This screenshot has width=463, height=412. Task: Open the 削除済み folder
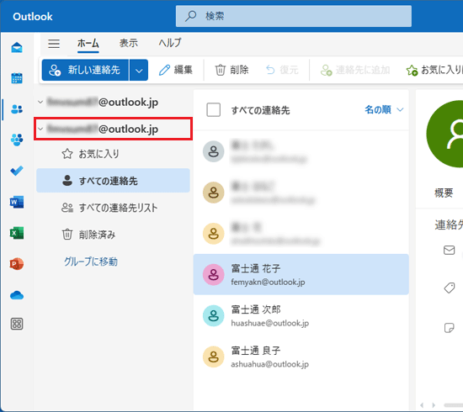113,235
